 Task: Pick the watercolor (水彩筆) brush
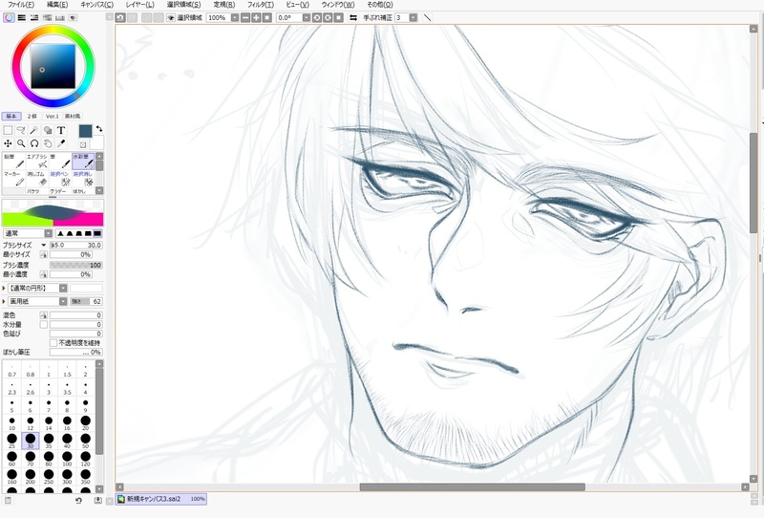[83, 161]
